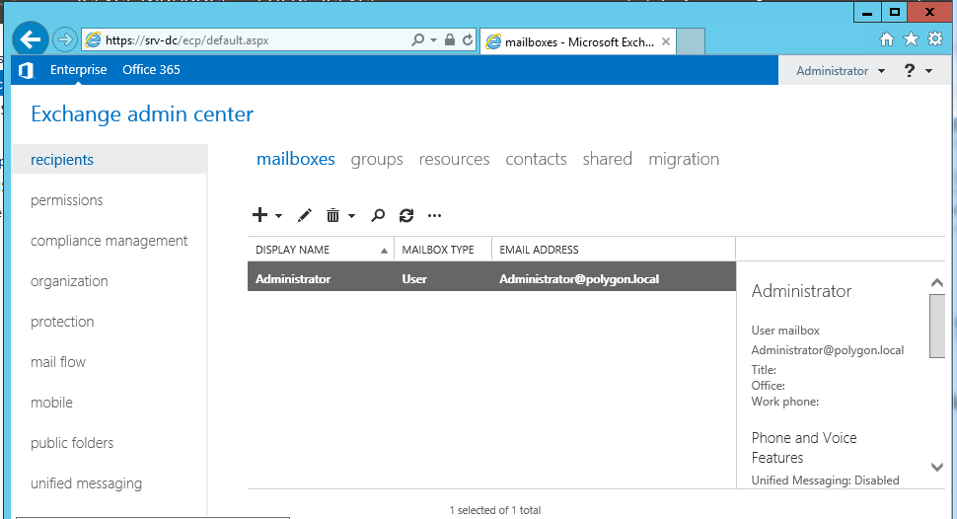Select the Enterprise navigation link

(78, 70)
